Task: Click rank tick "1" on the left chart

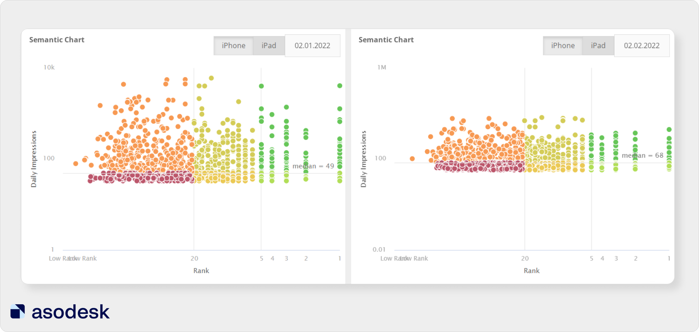Action: (x=339, y=258)
